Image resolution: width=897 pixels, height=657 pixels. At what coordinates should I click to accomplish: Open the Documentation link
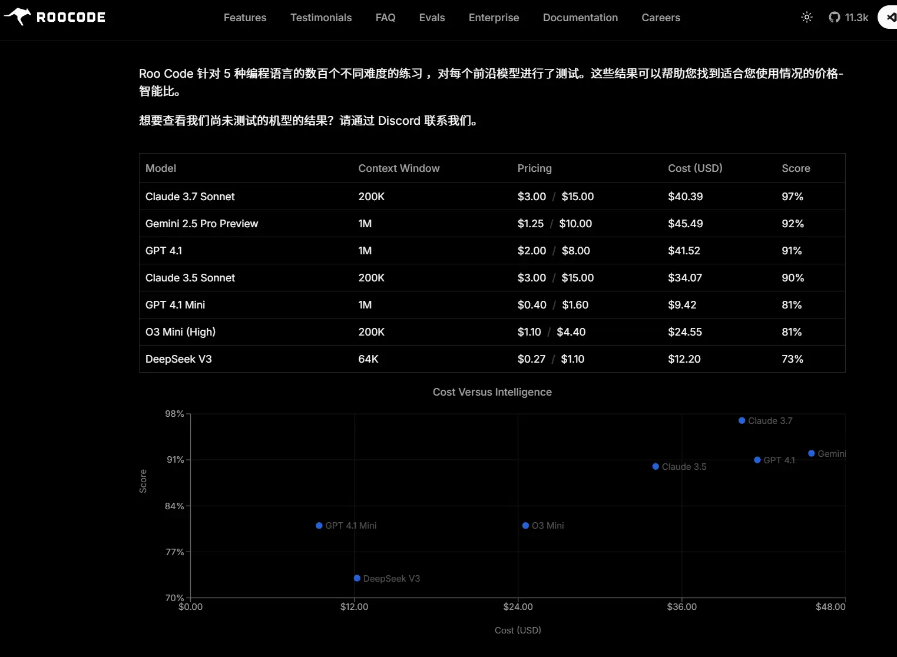click(x=581, y=18)
